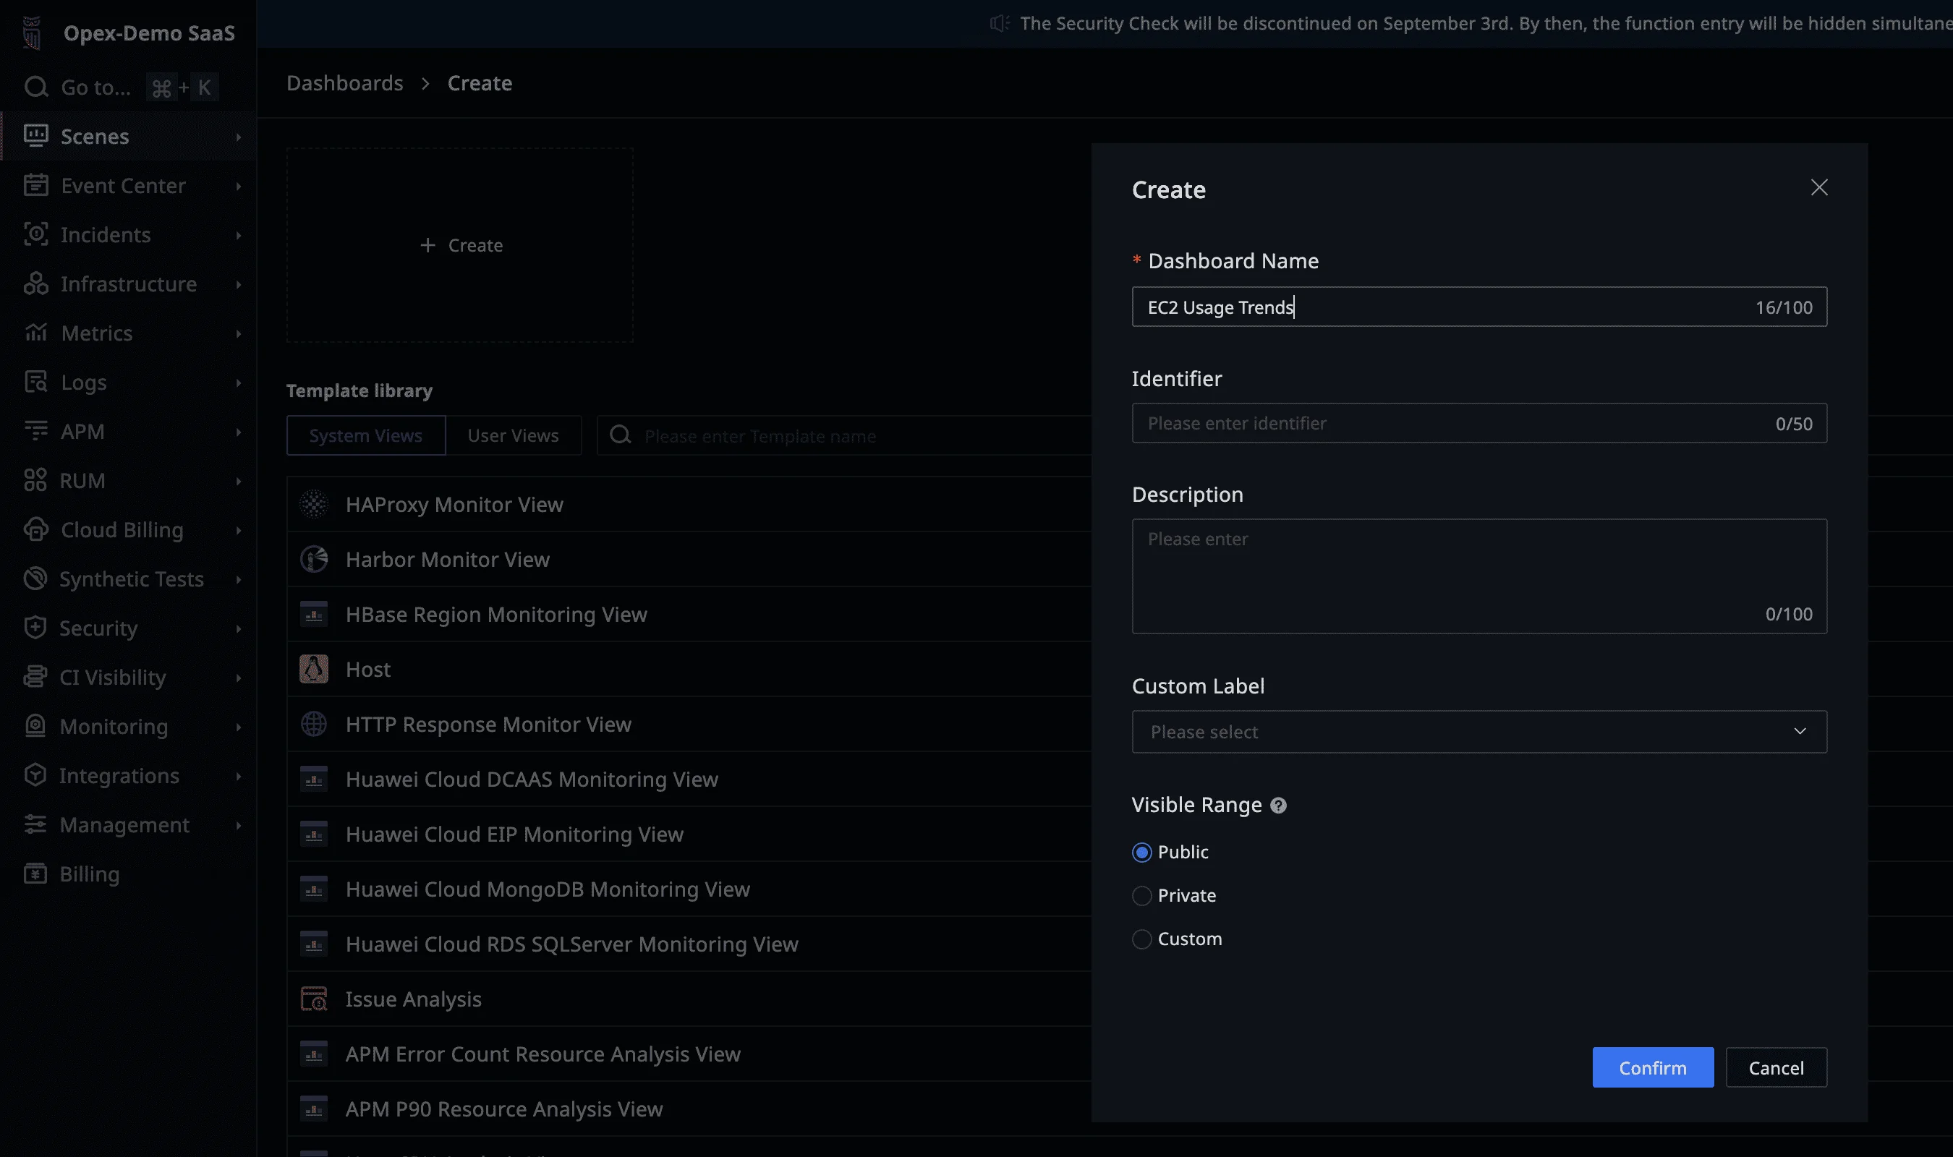Choose the Custom visible range radio
The width and height of the screenshot is (1953, 1157).
point(1141,939)
